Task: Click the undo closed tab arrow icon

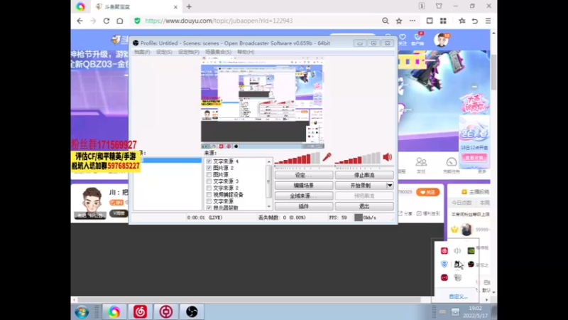Action: click(x=475, y=21)
